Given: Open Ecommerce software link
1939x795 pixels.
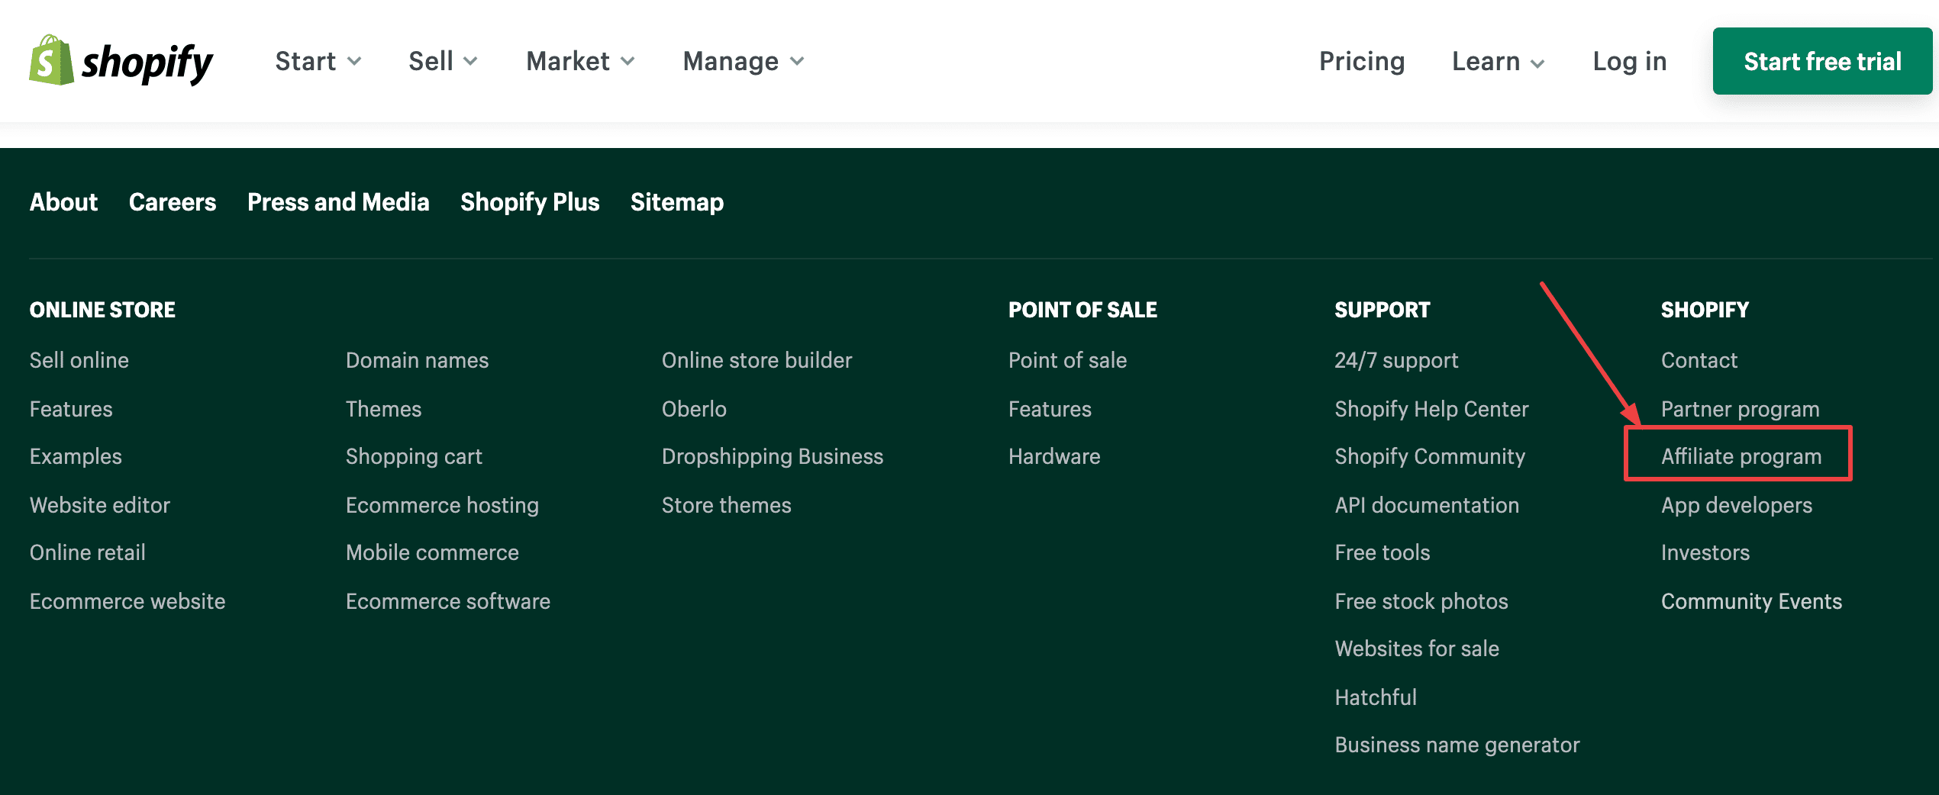Looking at the screenshot, I should pyautogui.click(x=448, y=601).
